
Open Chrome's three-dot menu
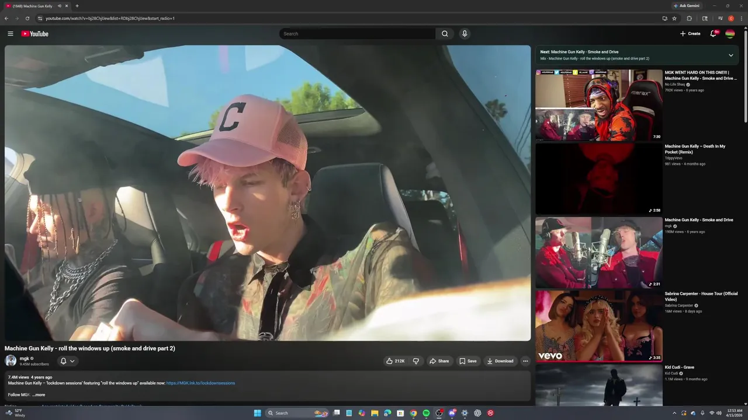point(742,18)
